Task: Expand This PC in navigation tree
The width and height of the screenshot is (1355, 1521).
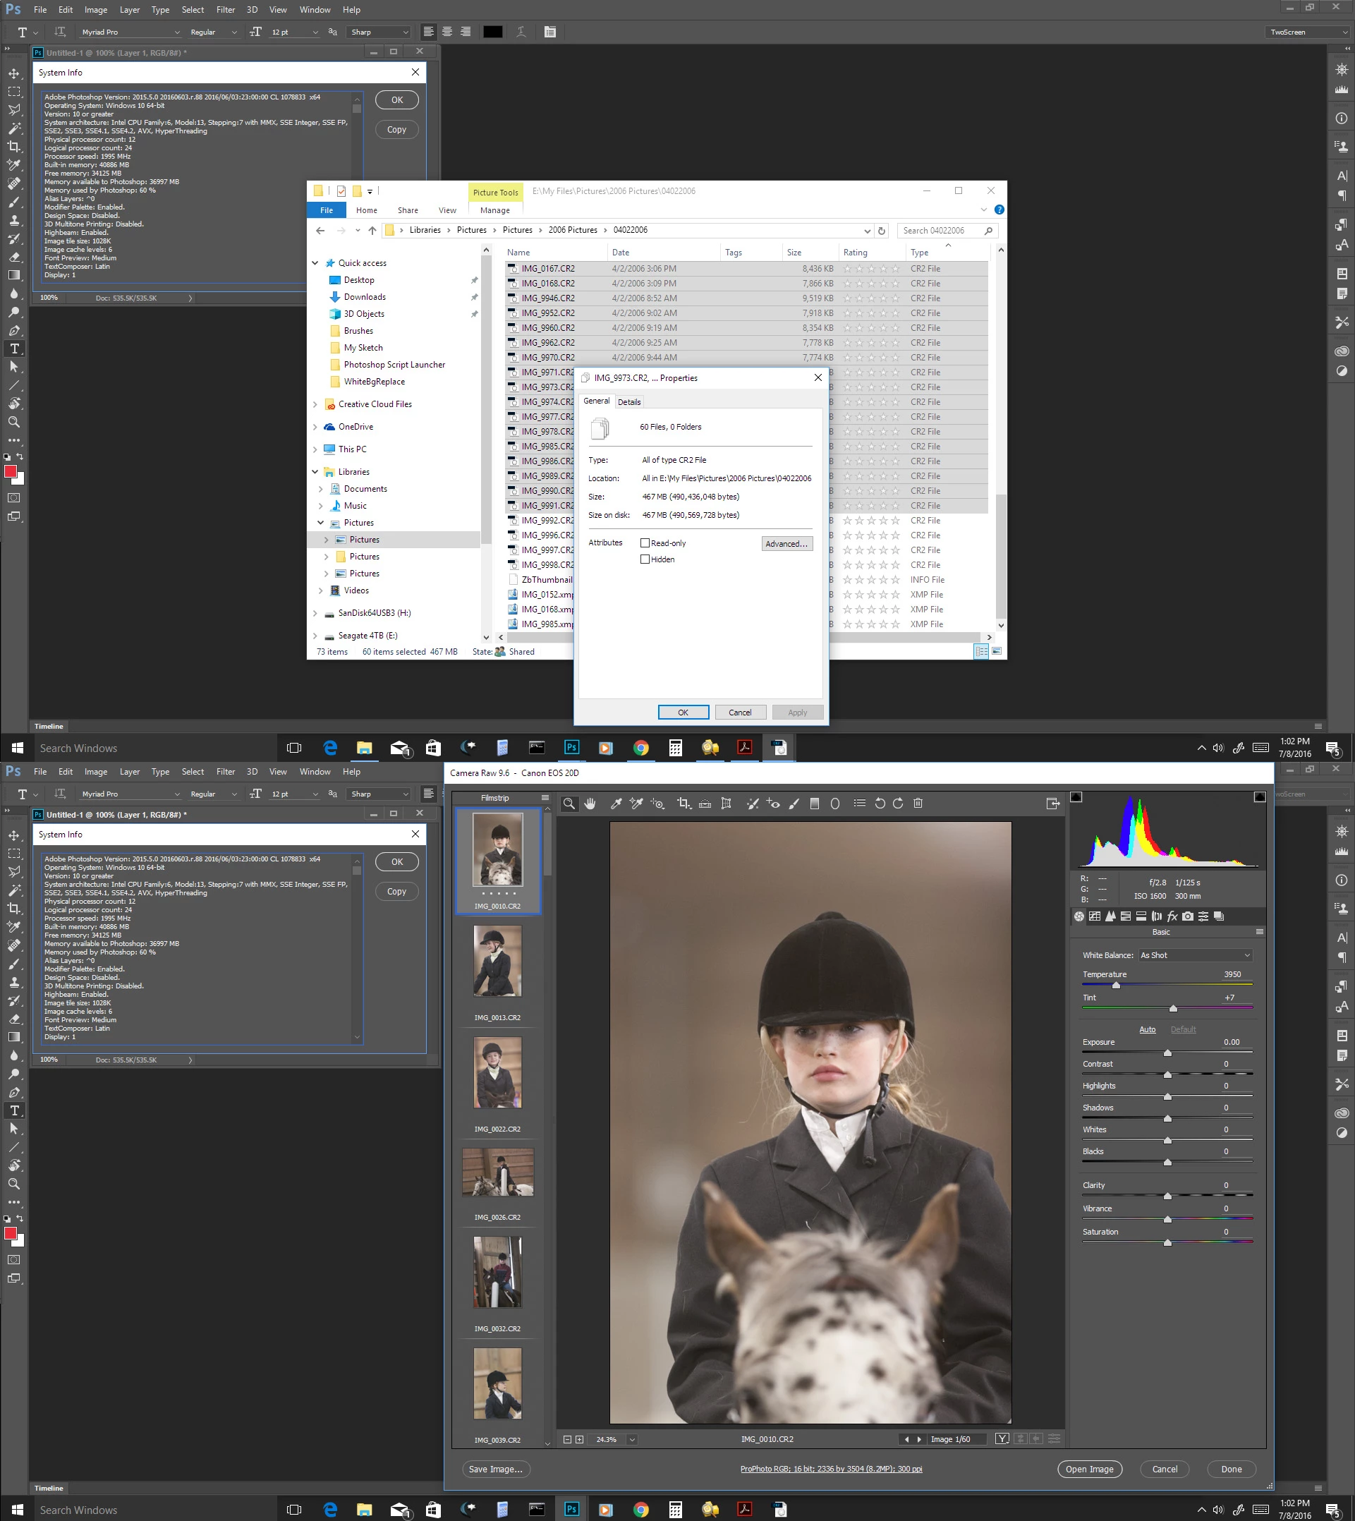Action: click(315, 449)
